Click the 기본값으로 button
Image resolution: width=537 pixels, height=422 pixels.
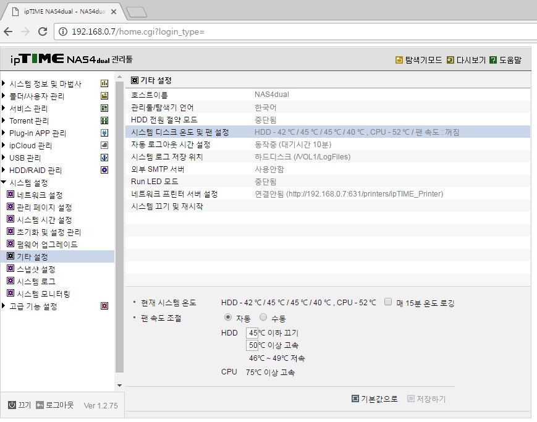point(374,399)
